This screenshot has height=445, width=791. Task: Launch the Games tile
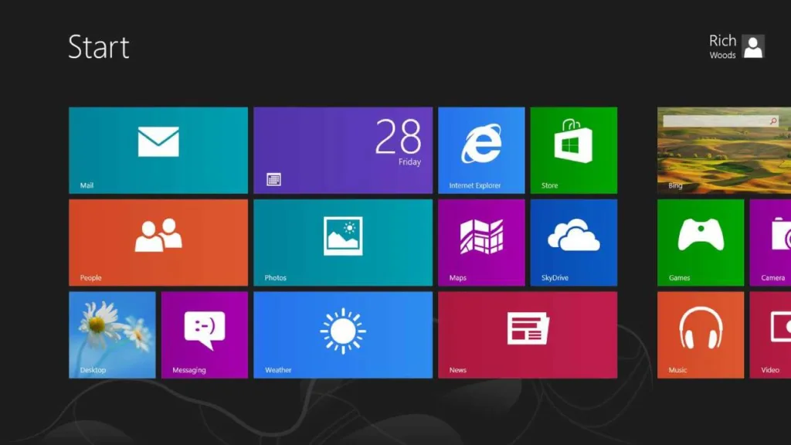click(x=700, y=242)
